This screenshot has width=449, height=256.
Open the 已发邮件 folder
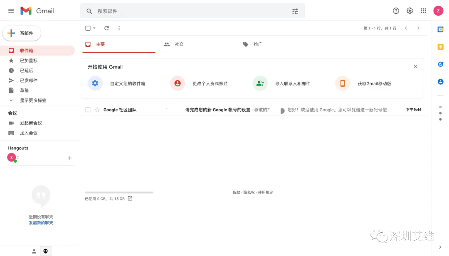(x=37, y=80)
